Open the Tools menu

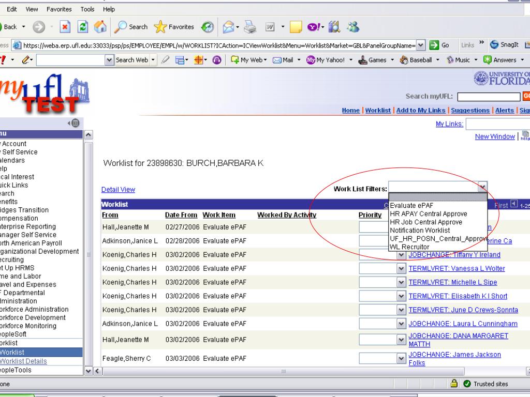pos(87,9)
